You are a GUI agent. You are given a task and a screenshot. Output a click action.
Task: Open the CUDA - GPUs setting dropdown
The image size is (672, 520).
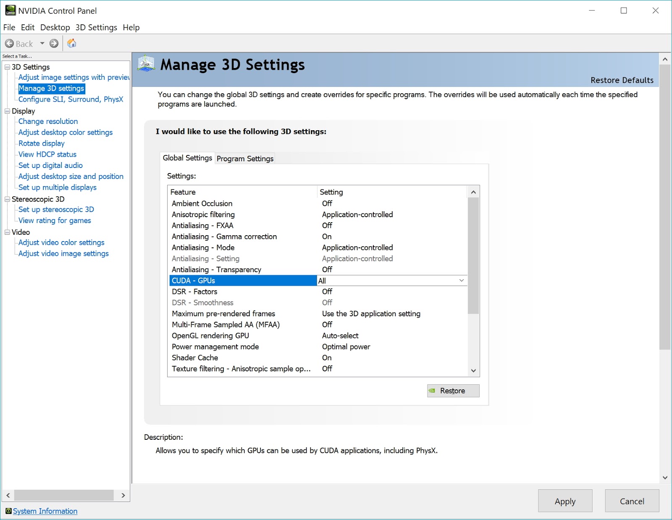pyautogui.click(x=461, y=280)
